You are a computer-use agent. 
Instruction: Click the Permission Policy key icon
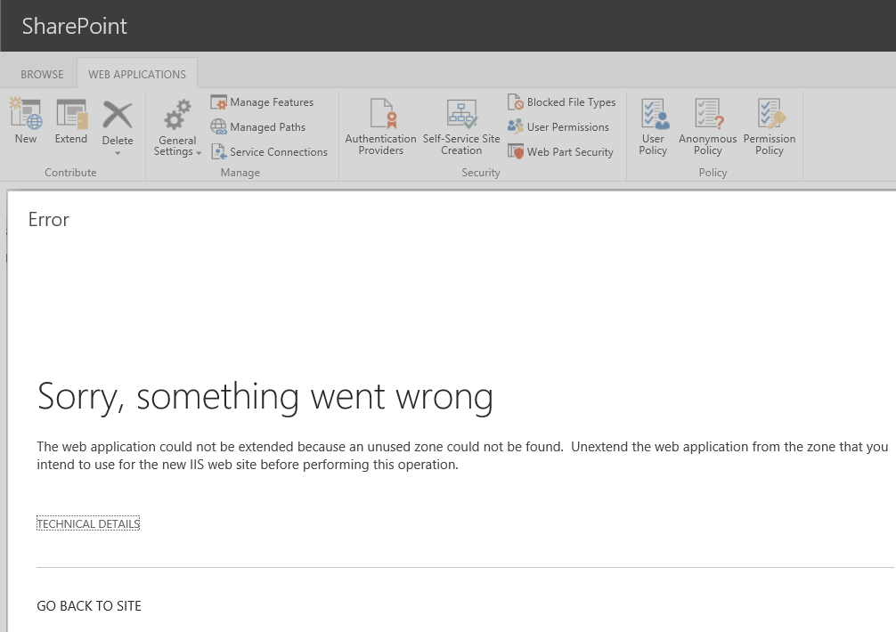coord(771,113)
